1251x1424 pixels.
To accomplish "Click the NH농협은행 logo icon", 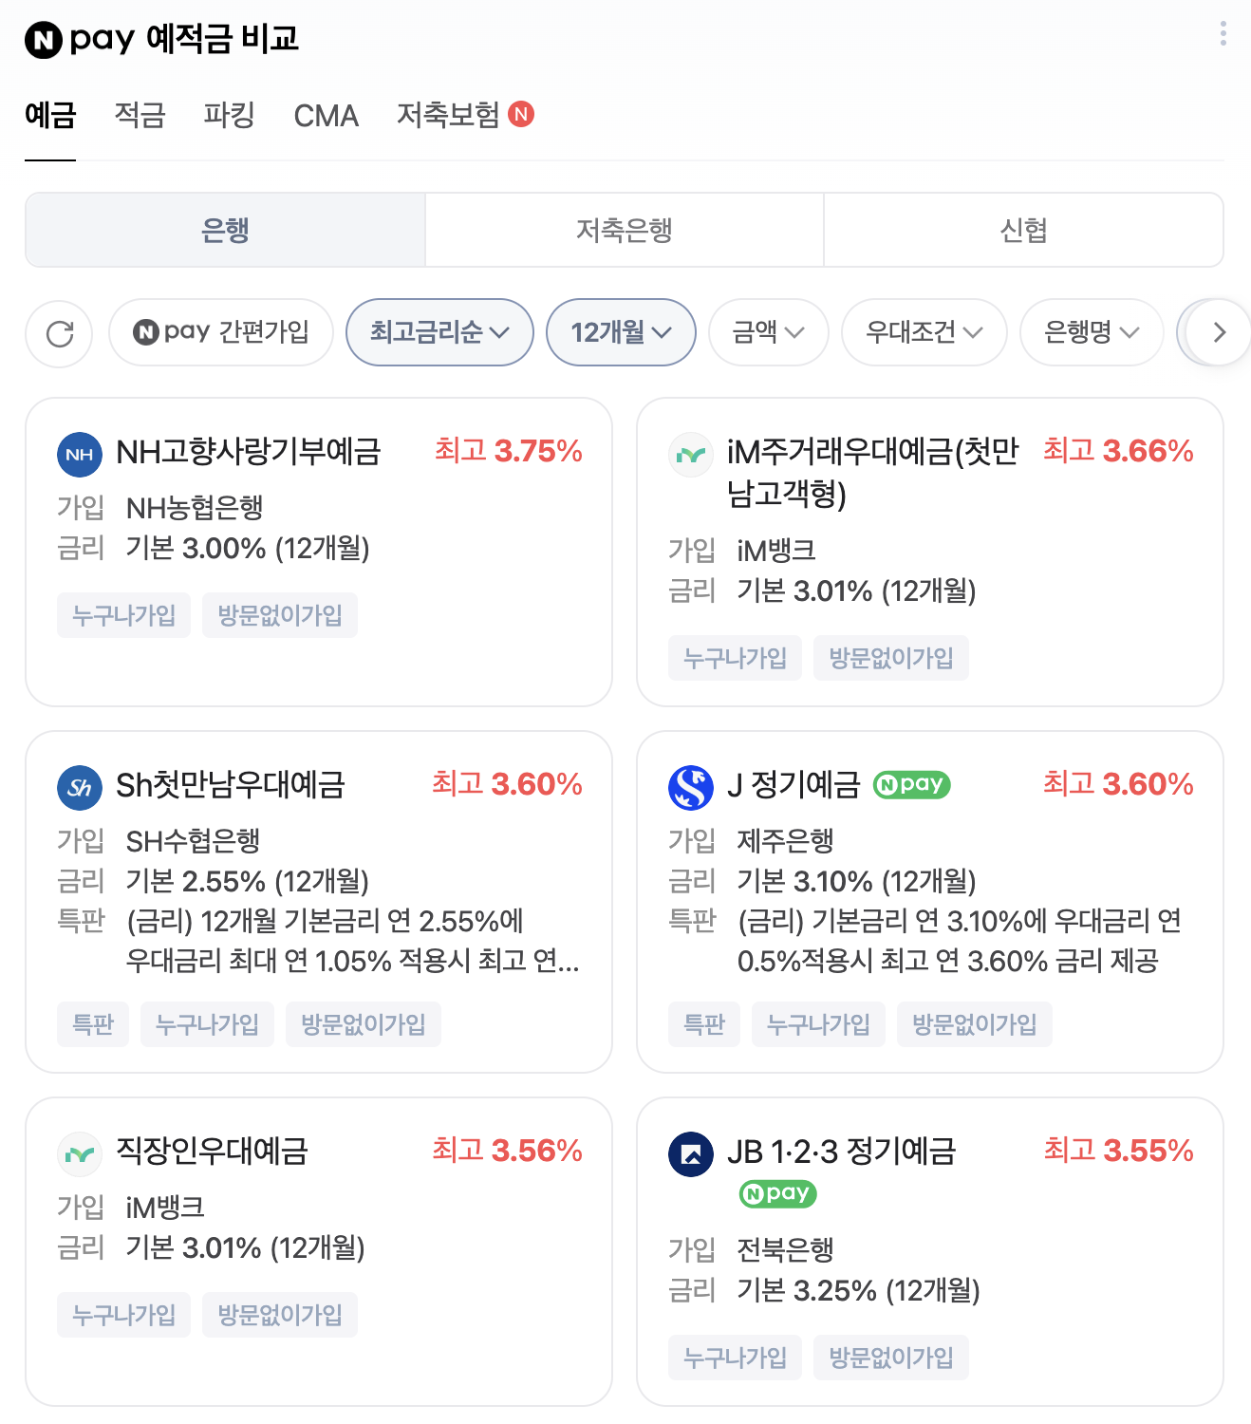I will (x=80, y=454).
